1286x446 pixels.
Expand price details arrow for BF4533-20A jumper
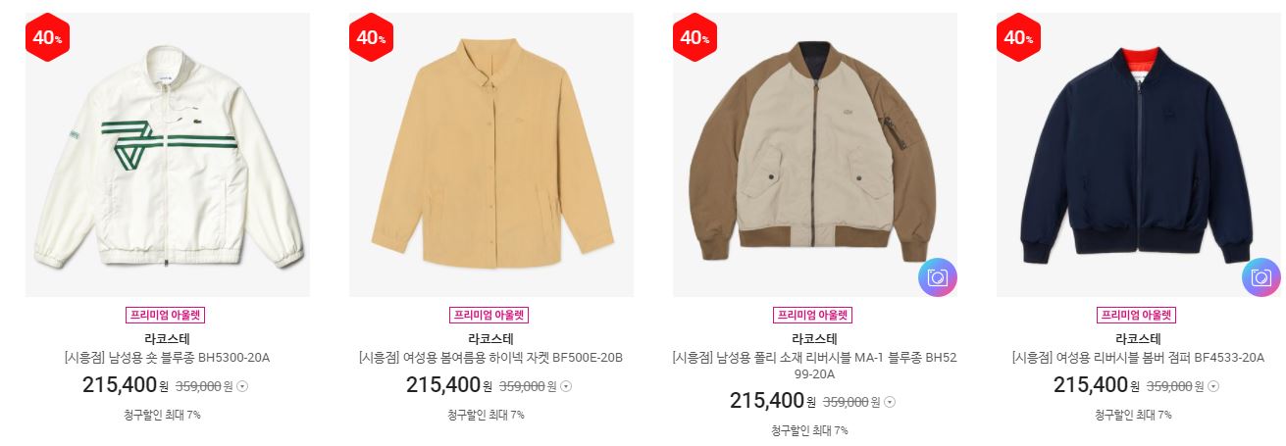[x=1214, y=386]
